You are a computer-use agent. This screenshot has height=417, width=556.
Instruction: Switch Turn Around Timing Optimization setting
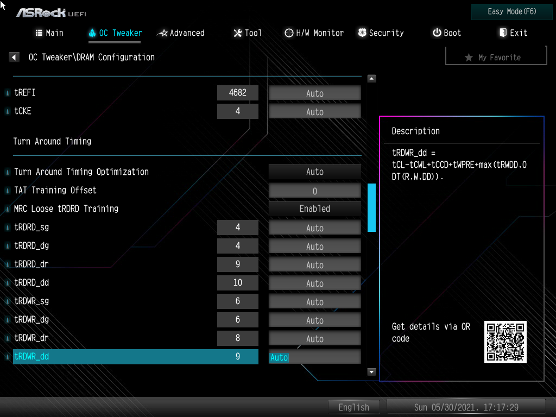314,172
